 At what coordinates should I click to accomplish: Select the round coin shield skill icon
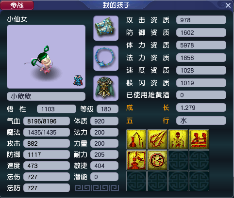coord(157,160)
